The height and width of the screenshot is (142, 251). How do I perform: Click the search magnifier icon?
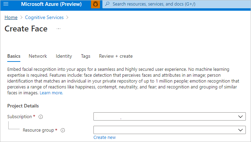[107, 4]
